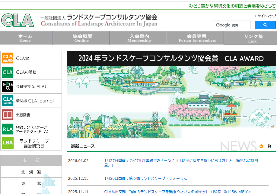The width and height of the screenshot is (277, 194).
Task: Open the red book publications icon
Action: pos(8,115)
